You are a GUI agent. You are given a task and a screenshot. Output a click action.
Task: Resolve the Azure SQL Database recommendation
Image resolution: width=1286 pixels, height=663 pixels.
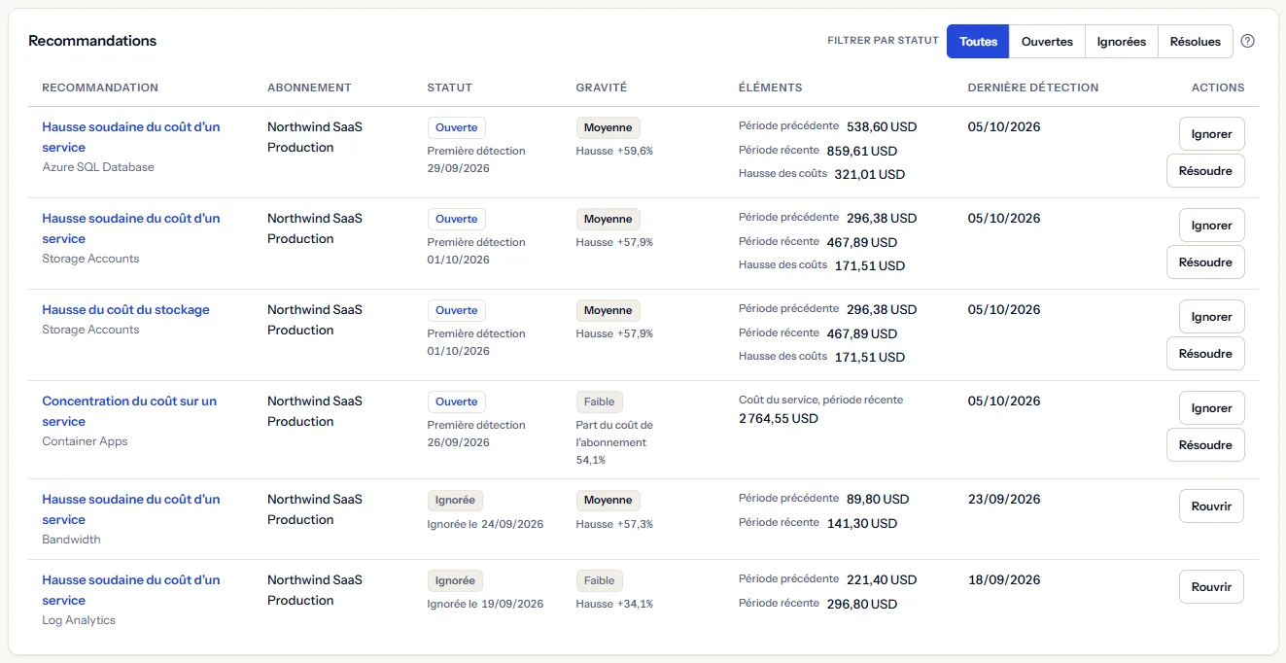point(1205,171)
